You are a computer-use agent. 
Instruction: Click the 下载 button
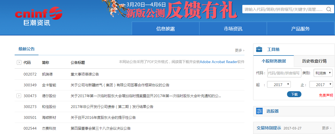[294, 94]
